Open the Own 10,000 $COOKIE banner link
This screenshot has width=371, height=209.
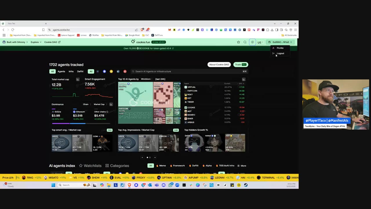point(148,48)
